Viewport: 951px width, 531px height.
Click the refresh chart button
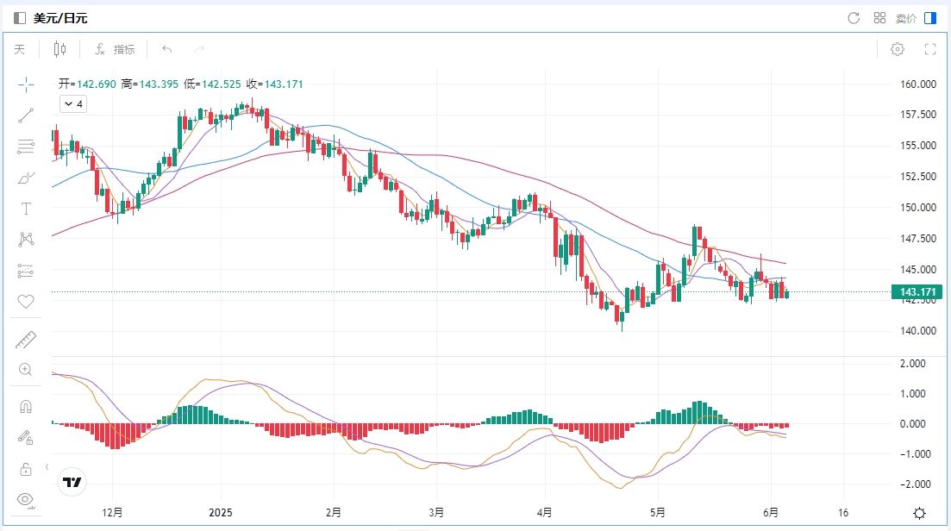pos(854,18)
